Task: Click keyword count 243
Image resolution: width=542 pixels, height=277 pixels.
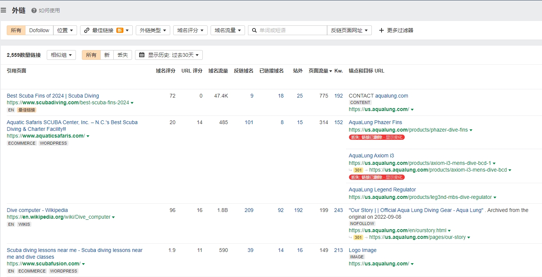Action: 339,210
